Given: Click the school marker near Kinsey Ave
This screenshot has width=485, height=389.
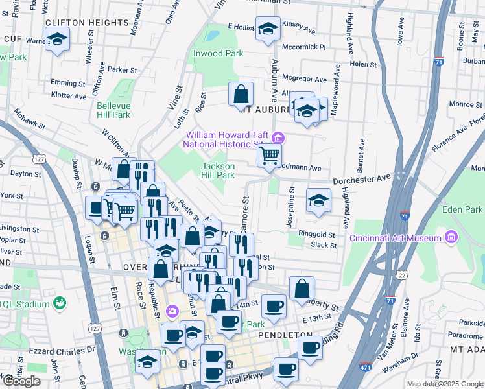Looking at the screenshot, I should [x=268, y=31].
